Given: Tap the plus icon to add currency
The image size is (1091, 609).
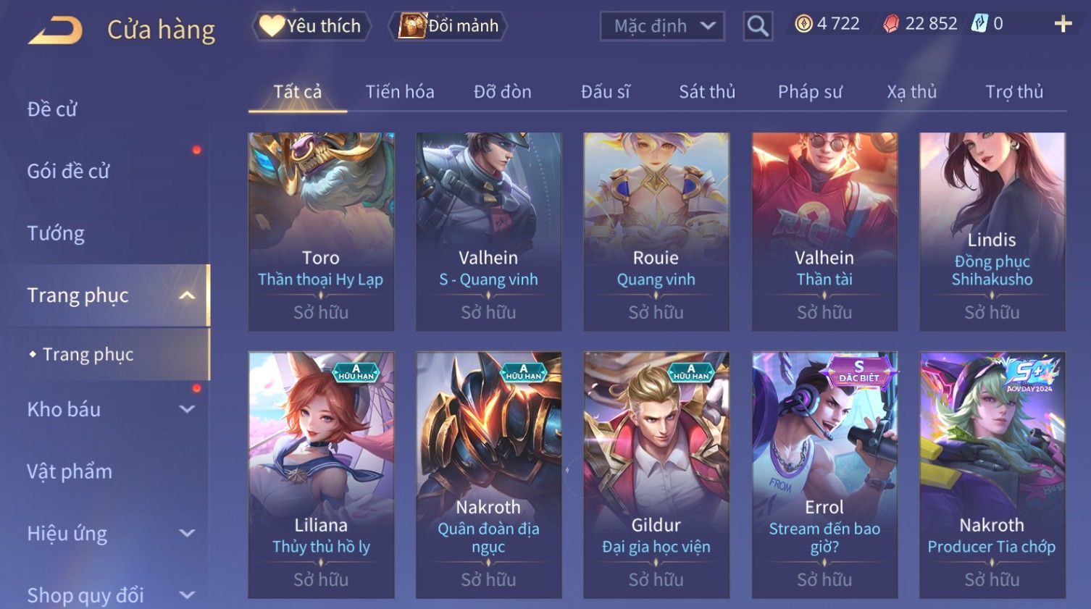Looking at the screenshot, I should point(1063,24).
